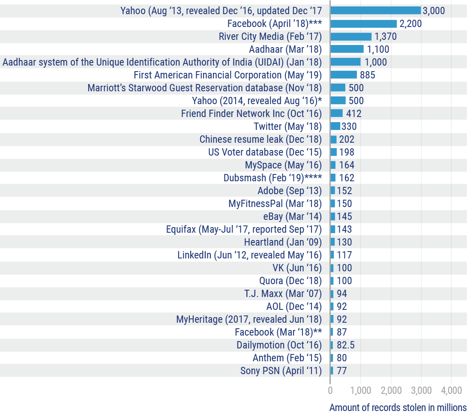
Task: Click the 202 value for Chinese resume leak
Action: [x=347, y=139]
